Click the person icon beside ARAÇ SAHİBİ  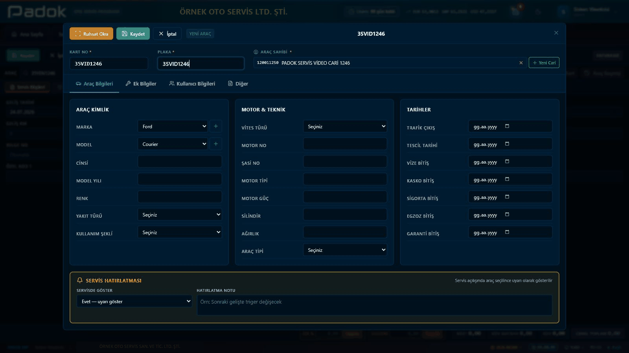coord(256,52)
